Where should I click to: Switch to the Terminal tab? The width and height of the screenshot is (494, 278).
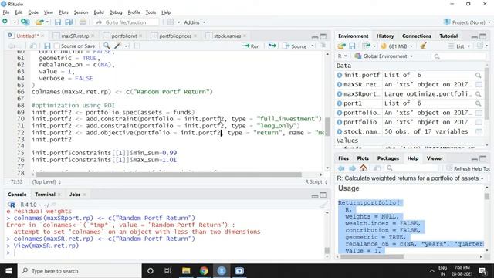[45, 195]
